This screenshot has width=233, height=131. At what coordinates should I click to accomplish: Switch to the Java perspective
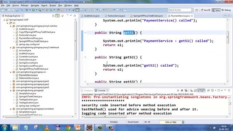click(x=216, y=10)
